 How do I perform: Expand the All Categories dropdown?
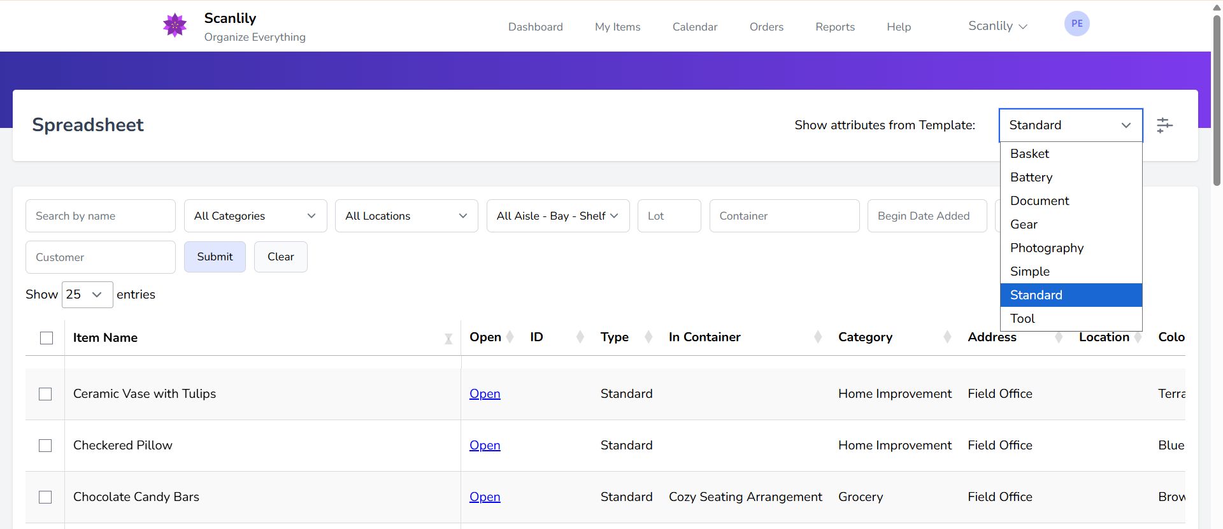coord(255,216)
